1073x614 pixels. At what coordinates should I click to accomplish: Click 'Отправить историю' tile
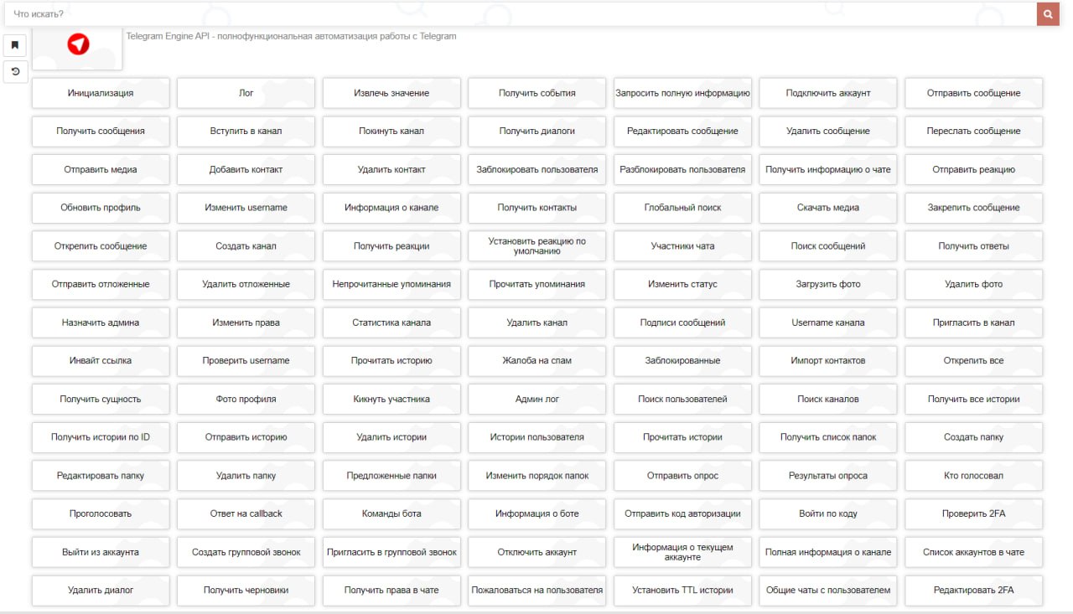click(246, 437)
